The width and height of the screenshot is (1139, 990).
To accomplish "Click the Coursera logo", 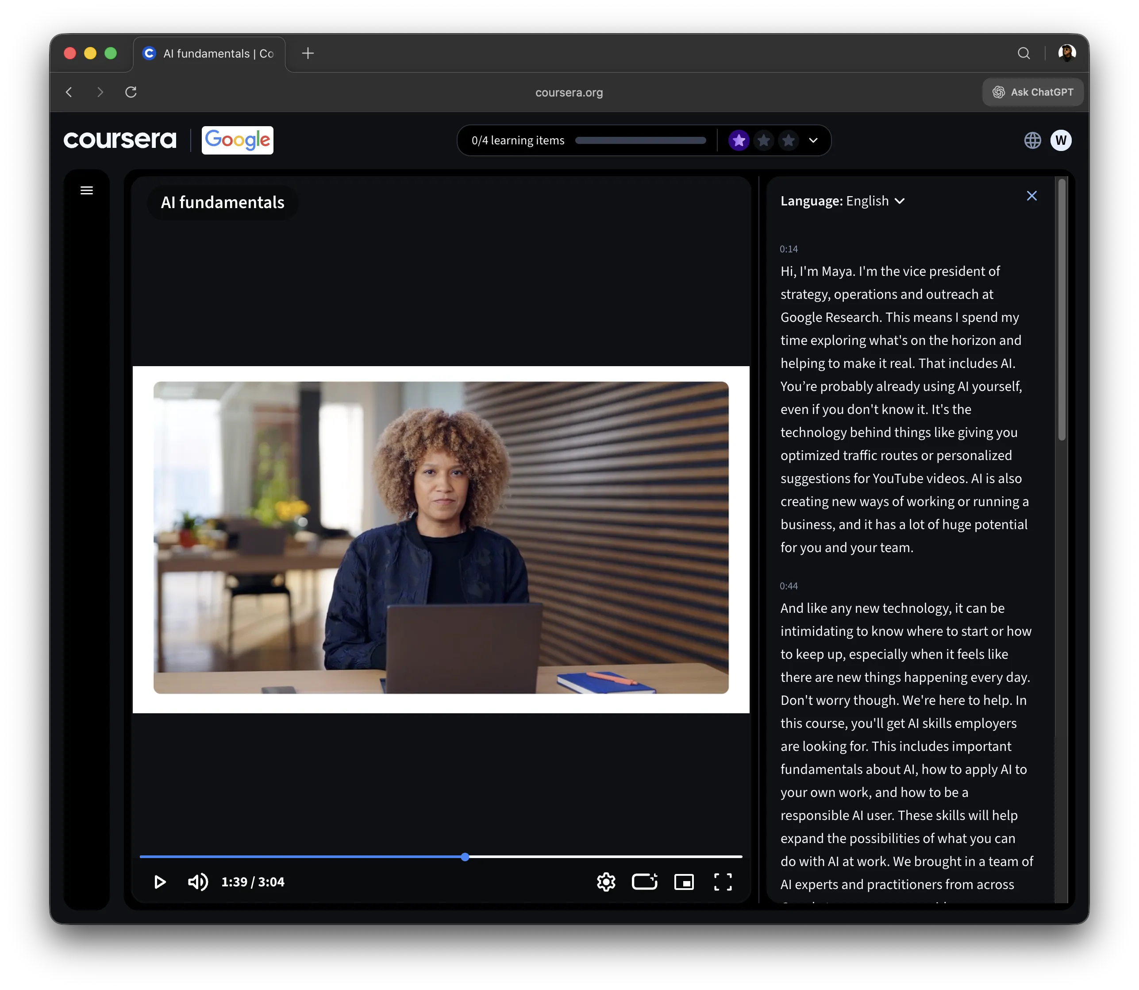I will (x=120, y=140).
